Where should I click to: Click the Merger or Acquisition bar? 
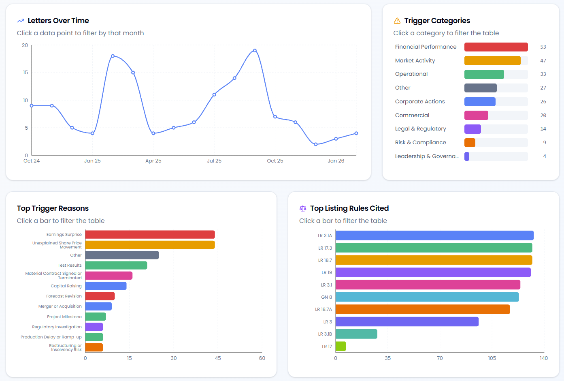click(98, 306)
